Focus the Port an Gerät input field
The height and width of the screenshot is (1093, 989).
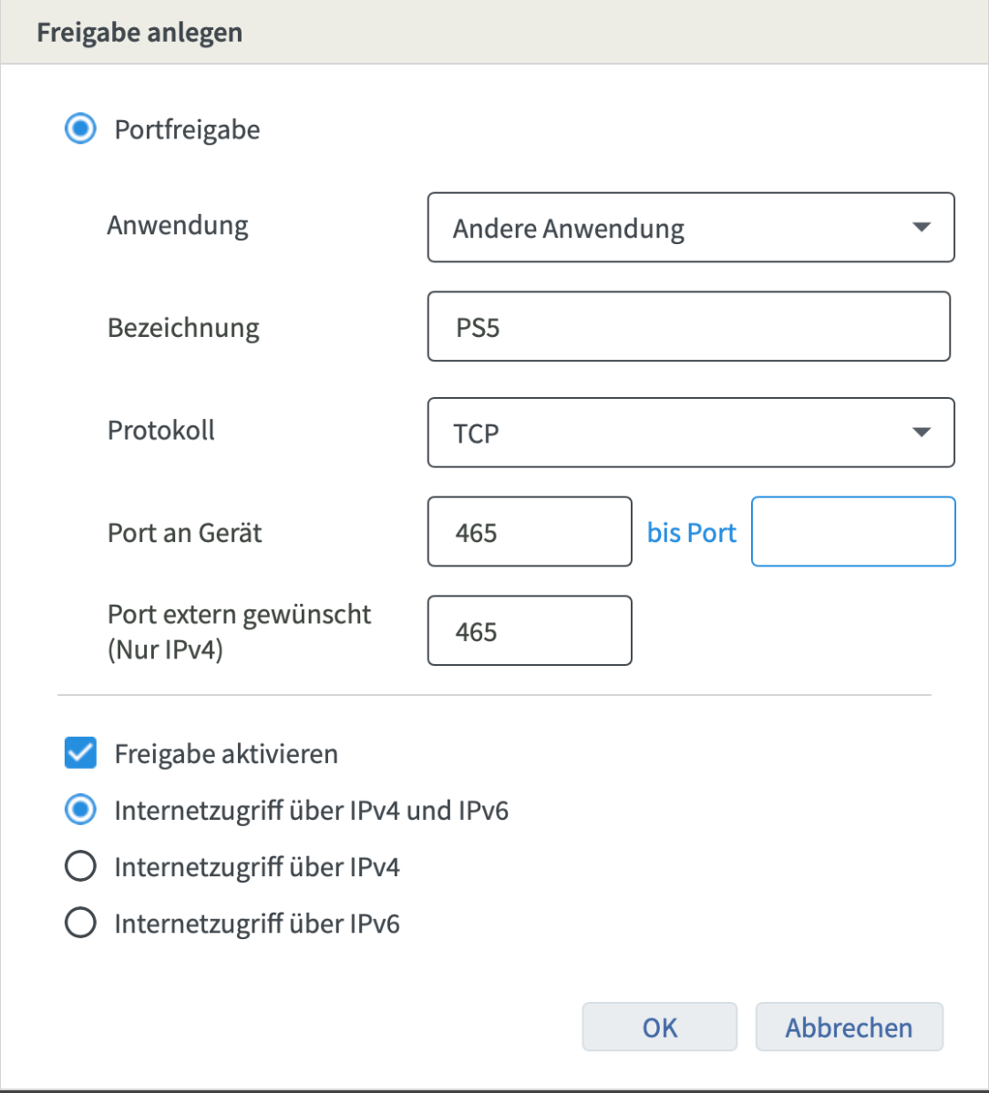[530, 532]
